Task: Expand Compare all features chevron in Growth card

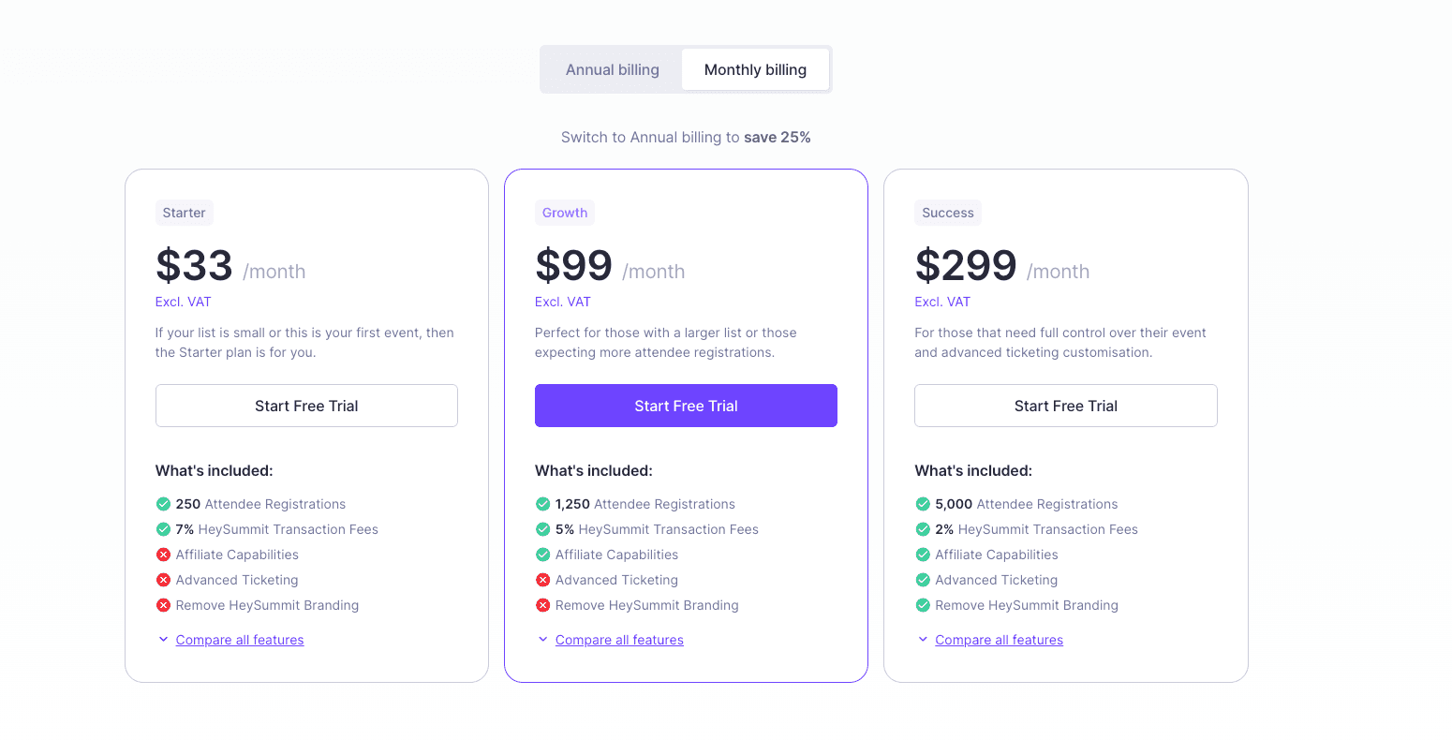Action: pyautogui.click(x=542, y=640)
